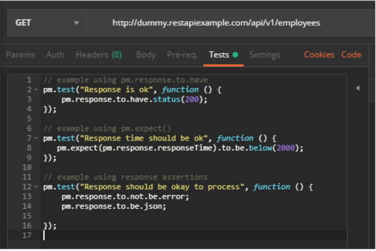Open the Pre-req. tab
The height and width of the screenshot is (251, 376).
pos(182,54)
